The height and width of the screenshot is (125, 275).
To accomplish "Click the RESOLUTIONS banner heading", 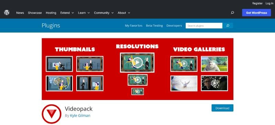I will point(137,46).
